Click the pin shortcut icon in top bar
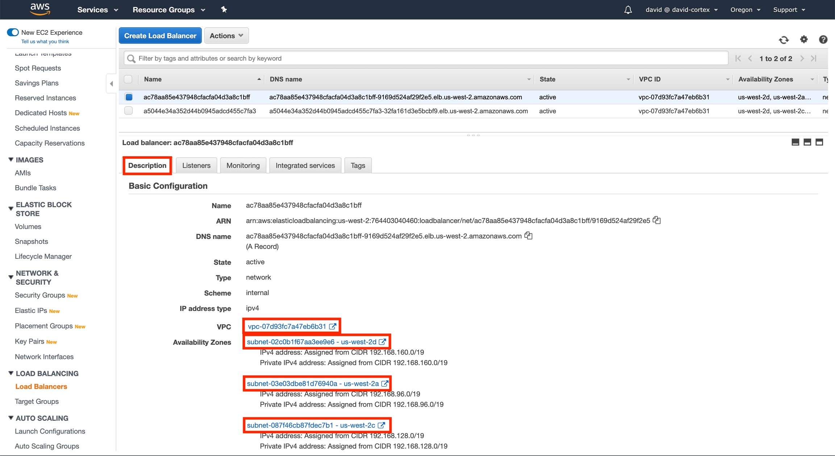 [224, 10]
